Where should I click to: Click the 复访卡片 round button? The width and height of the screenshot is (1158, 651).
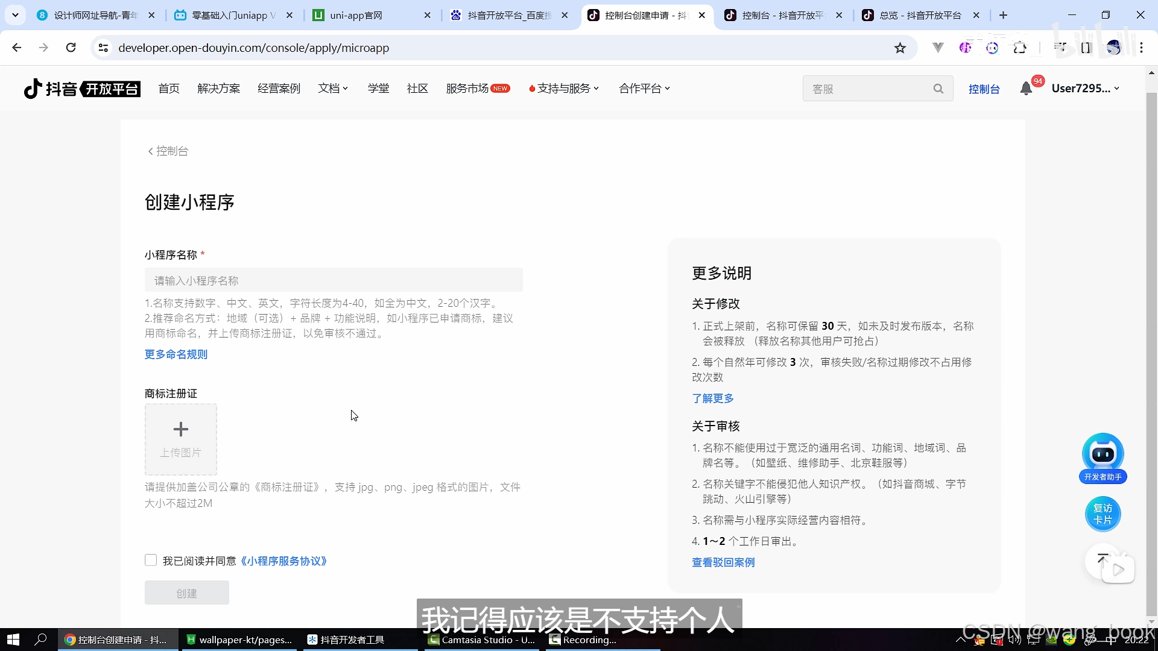(1103, 514)
